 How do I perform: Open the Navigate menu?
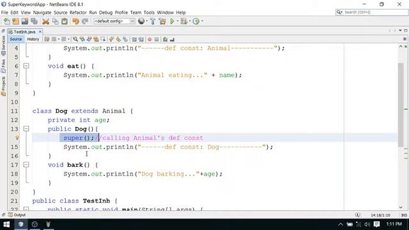pyautogui.click(x=42, y=13)
